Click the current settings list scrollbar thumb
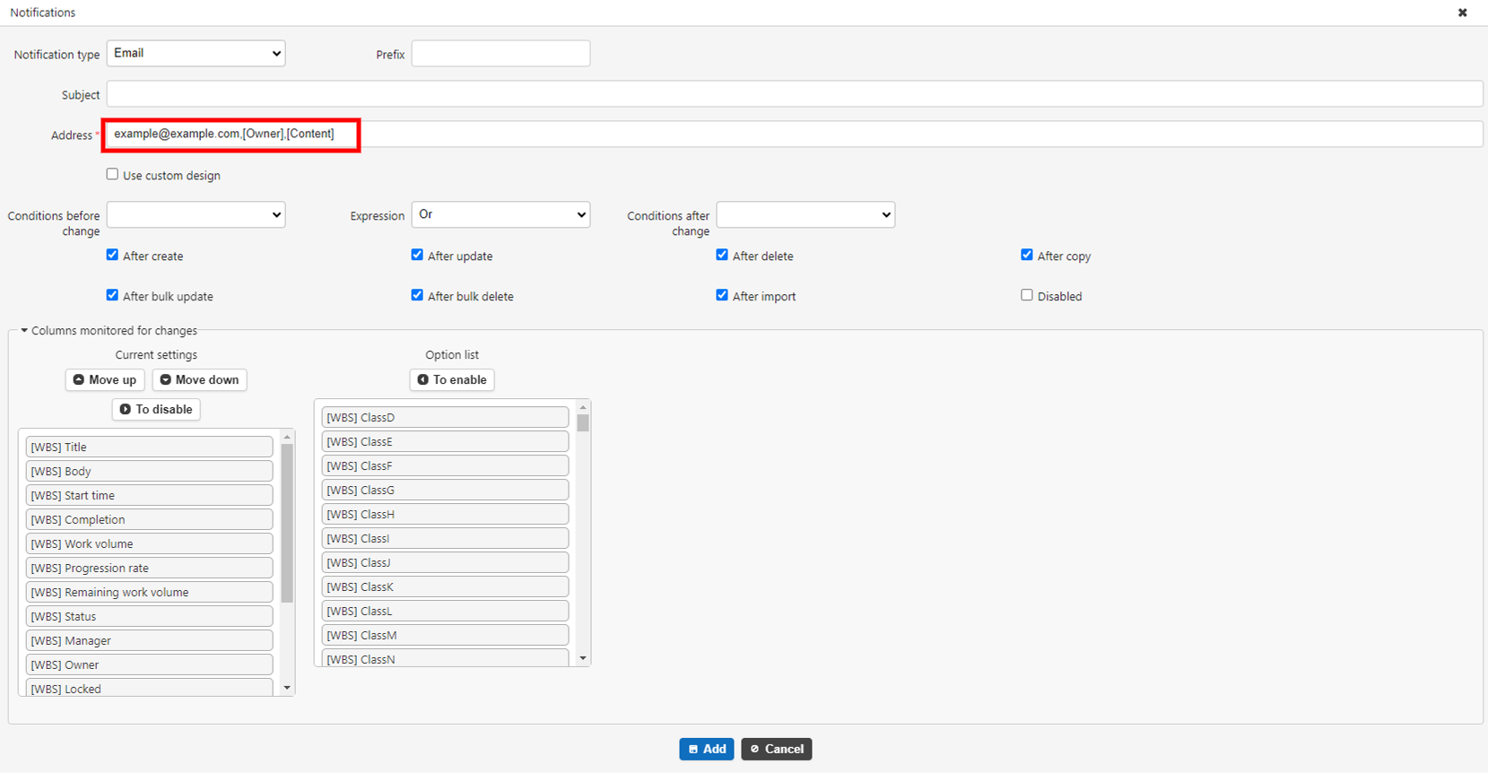This screenshot has height=773, width=1488. click(287, 523)
